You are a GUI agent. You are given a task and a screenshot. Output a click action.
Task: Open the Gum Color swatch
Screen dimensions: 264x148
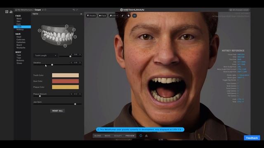[65, 81]
